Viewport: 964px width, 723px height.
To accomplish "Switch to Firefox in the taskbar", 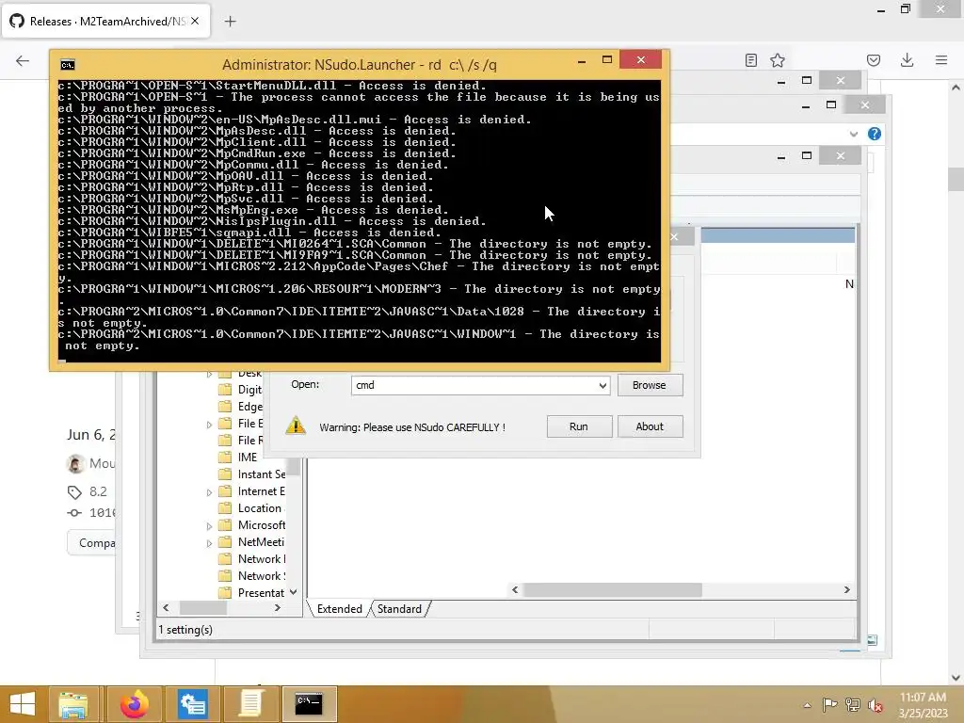I will [x=134, y=704].
